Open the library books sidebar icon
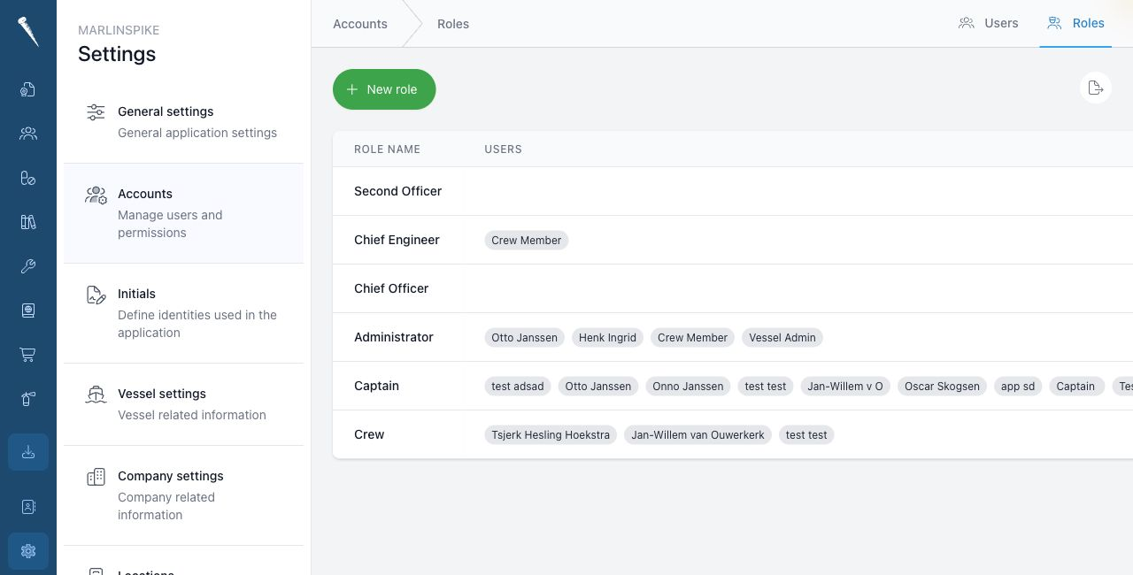 point(28,222)
